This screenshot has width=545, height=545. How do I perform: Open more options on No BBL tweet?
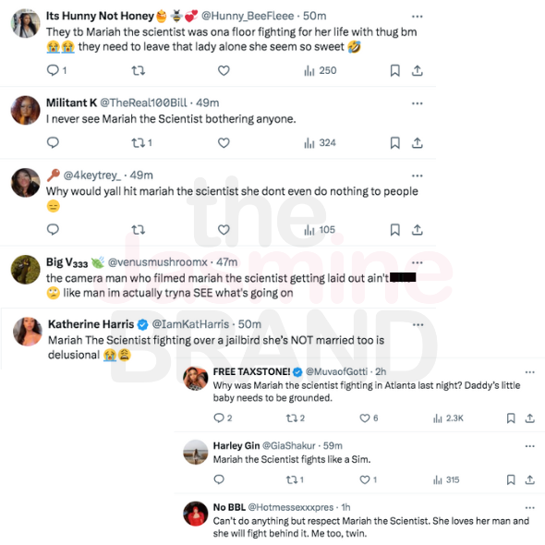click(x=529, y=508)
